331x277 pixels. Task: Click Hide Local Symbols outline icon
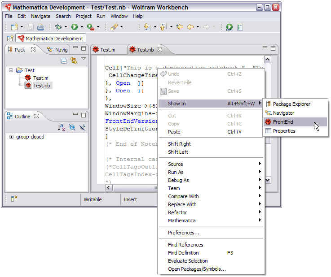point(82,127)
